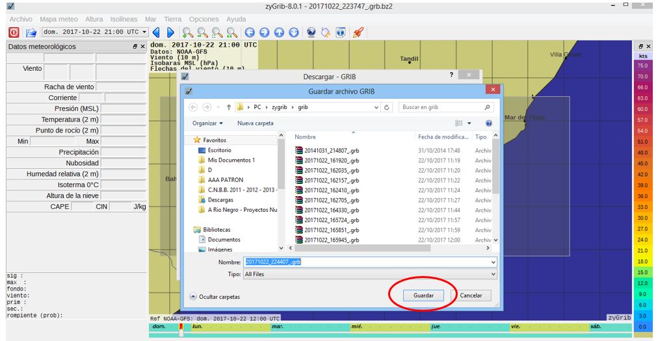The width and height of the screenshot is (658, 341).
Task: Open the Tipo All Files dropdown
Action: click(493, 274)
